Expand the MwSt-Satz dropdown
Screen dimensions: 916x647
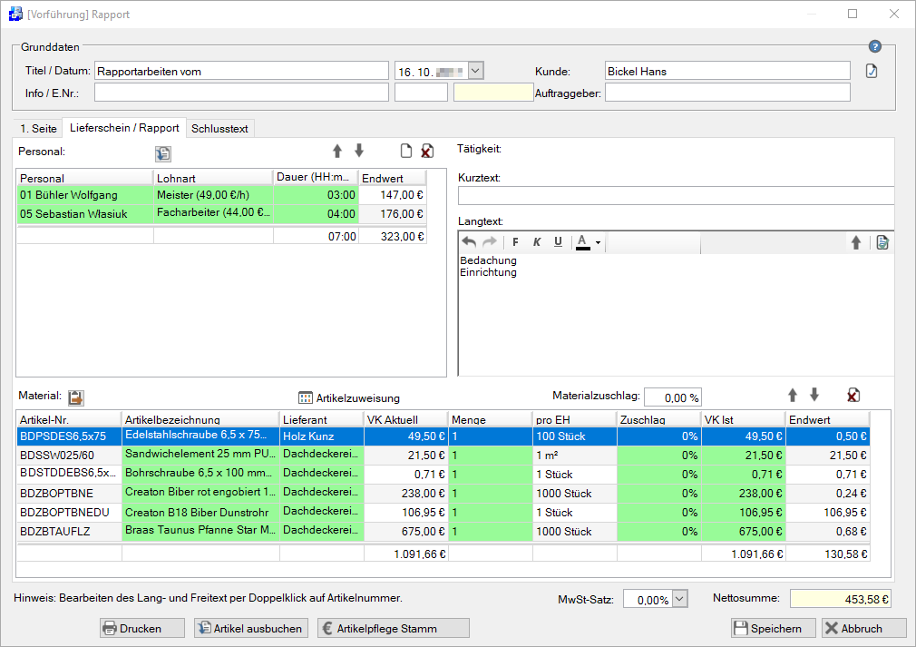(680, 599)
